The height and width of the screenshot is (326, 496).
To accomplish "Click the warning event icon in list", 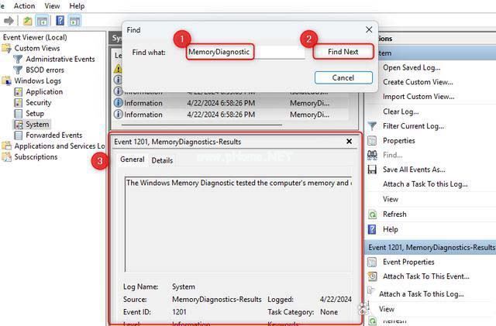I will 118,68.
